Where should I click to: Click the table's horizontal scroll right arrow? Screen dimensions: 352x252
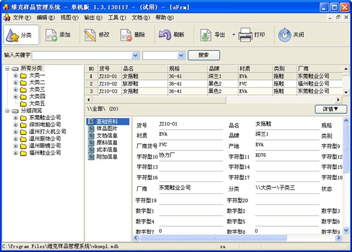[338, 100]
